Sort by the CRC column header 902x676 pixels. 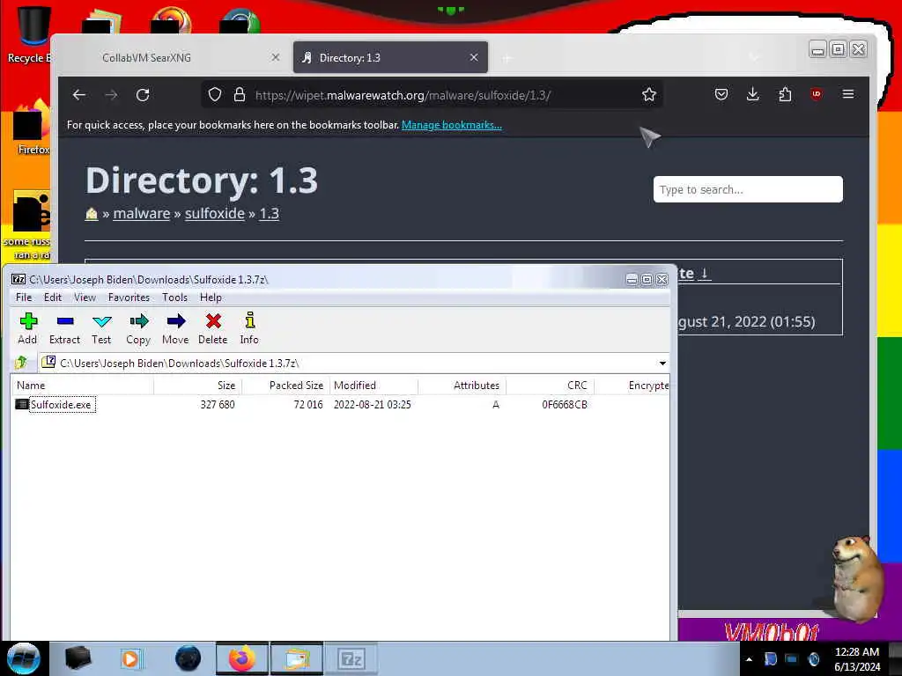point(550,386)
